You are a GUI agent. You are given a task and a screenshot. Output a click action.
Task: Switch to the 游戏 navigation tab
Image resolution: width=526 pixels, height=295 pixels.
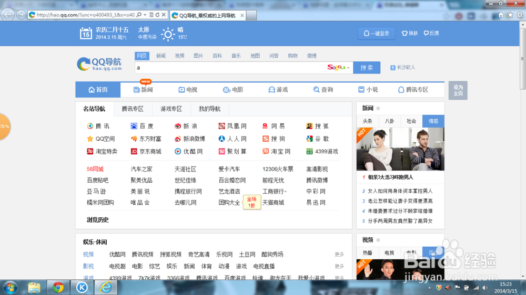tap(278, 90)
